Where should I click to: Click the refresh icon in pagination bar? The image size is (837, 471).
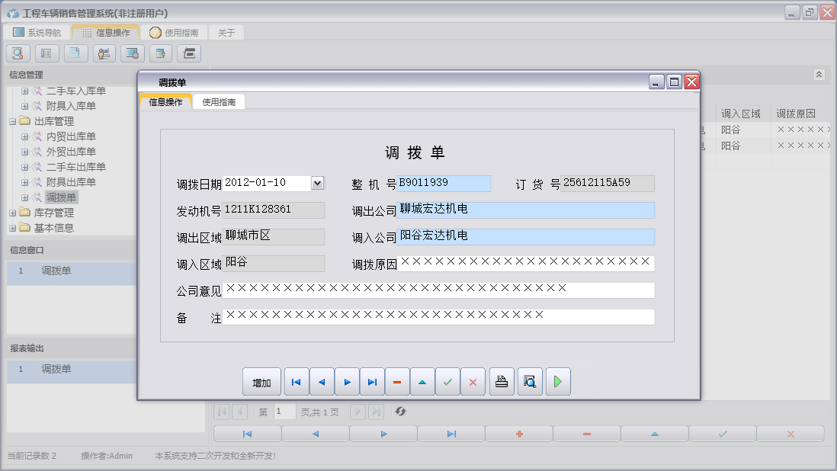400,412
